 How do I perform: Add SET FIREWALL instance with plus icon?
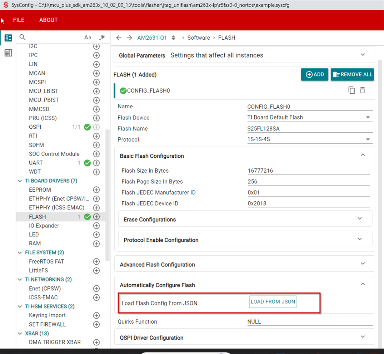pyautogui.click(x=96, y=324)
